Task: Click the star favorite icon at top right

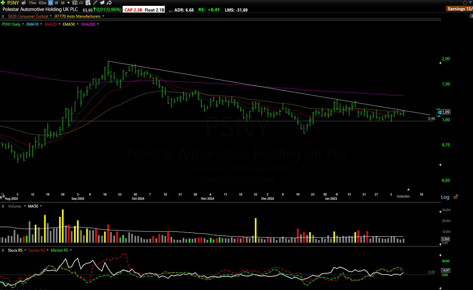Action: 465,3
